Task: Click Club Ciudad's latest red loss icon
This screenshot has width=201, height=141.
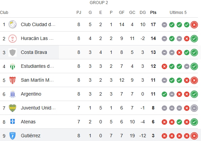Action: (194, 25)
